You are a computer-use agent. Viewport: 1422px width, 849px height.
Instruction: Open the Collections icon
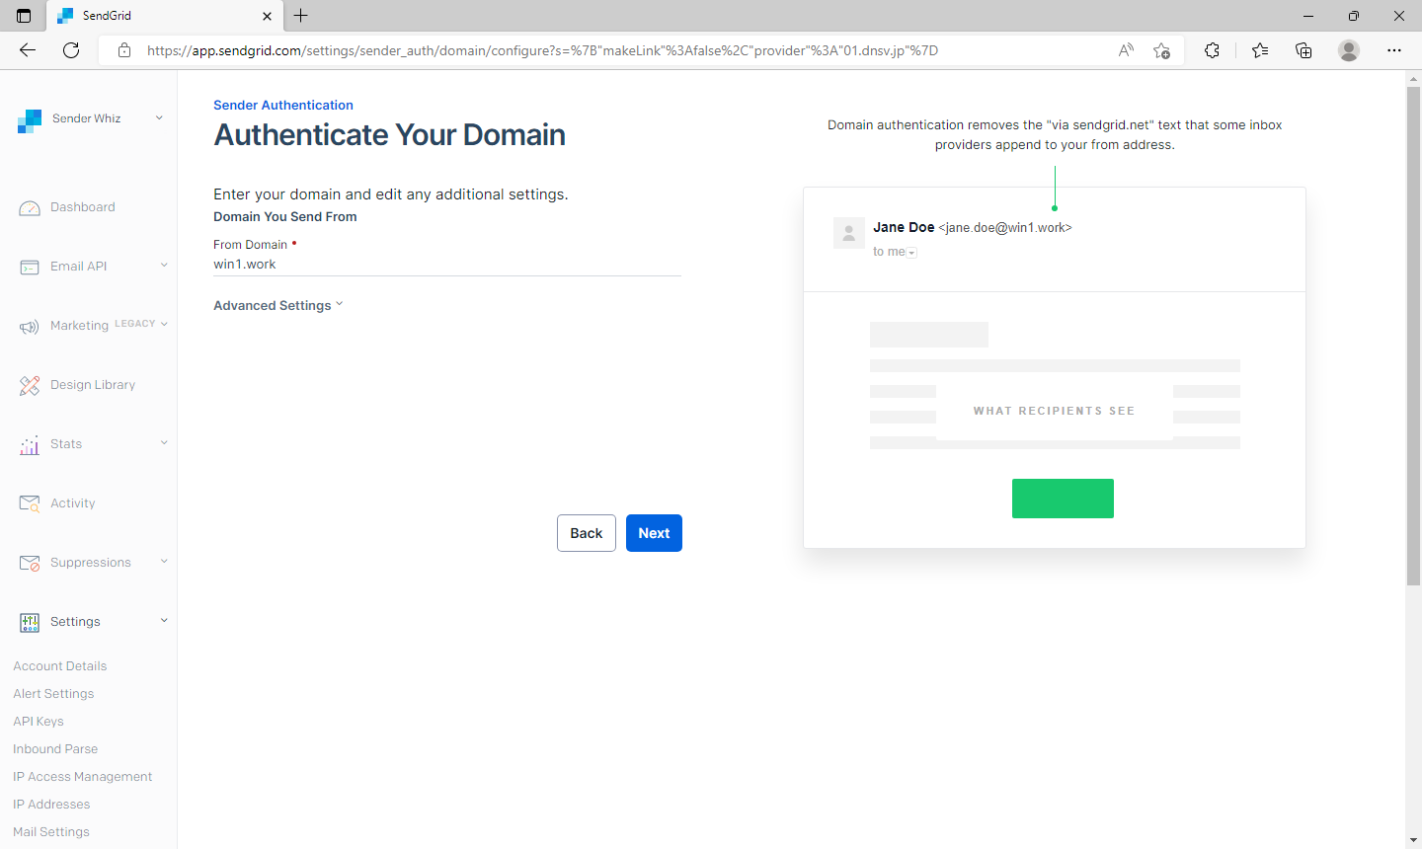click(x=1303, y=50)
